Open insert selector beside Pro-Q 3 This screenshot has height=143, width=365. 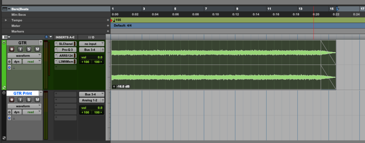(x=56, y=50)
